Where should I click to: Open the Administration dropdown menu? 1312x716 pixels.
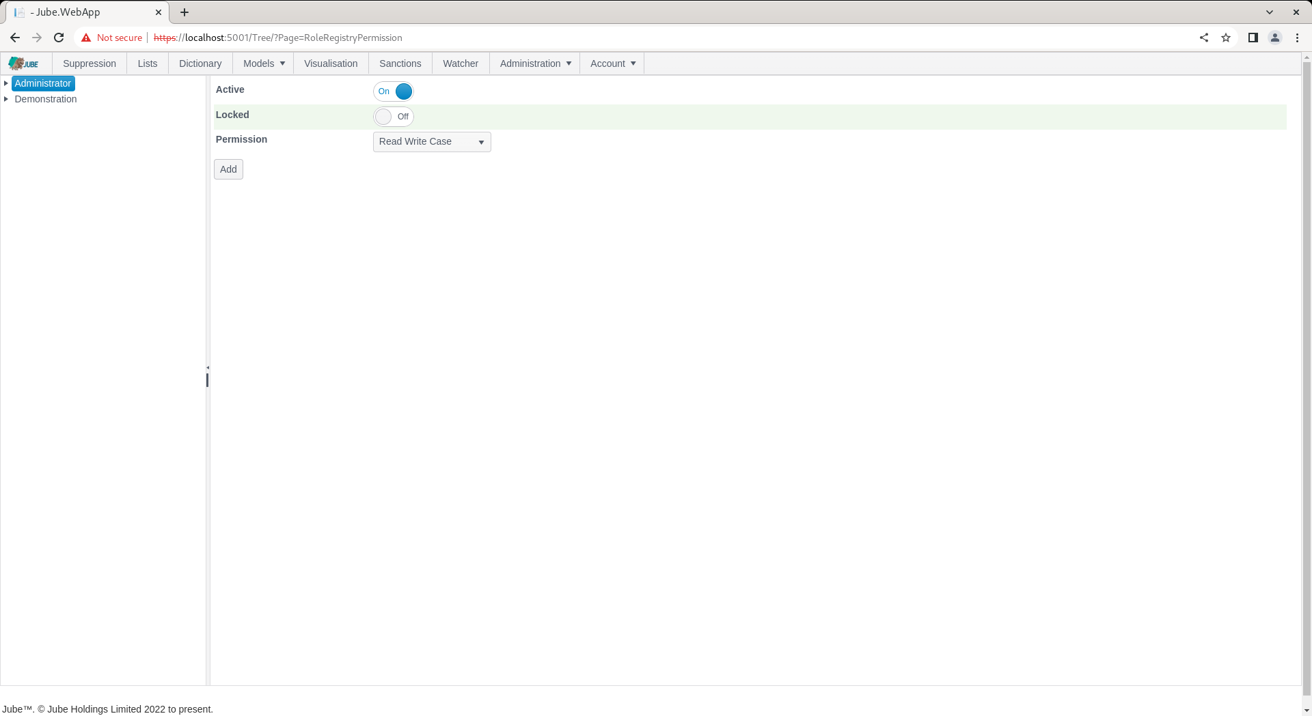(535, 63)
